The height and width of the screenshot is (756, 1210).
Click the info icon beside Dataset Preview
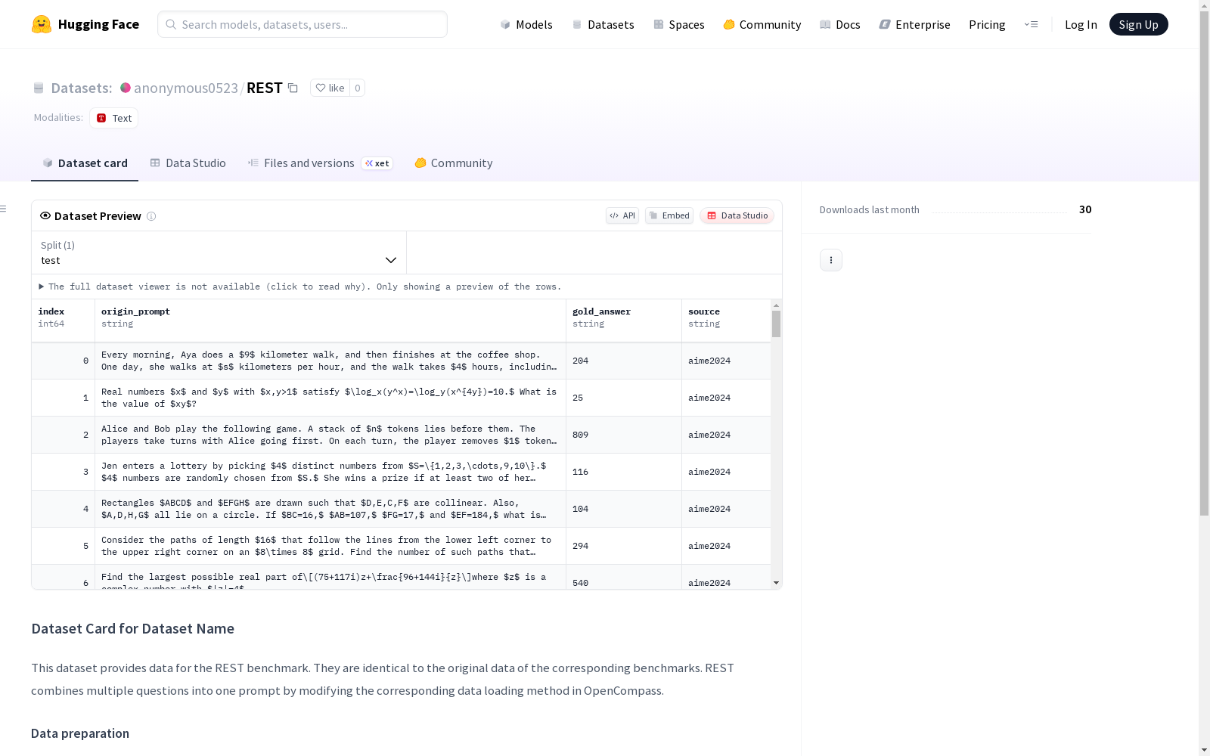point(151,216)
